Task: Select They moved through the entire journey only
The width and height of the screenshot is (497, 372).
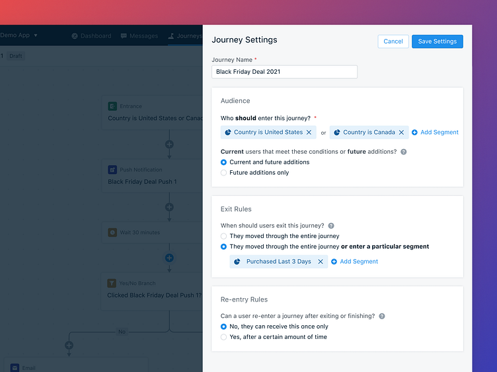Action: (223, 236)
